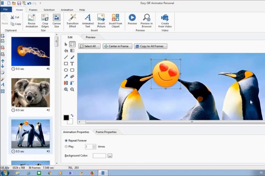
Task: Choose the gradient fill tool
Action: coord(72,51)
